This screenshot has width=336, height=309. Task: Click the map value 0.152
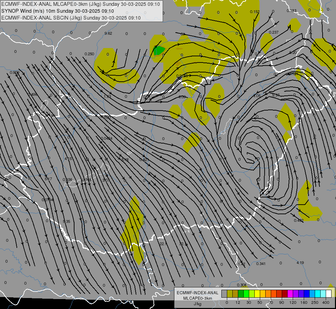(x=255, y=12)
